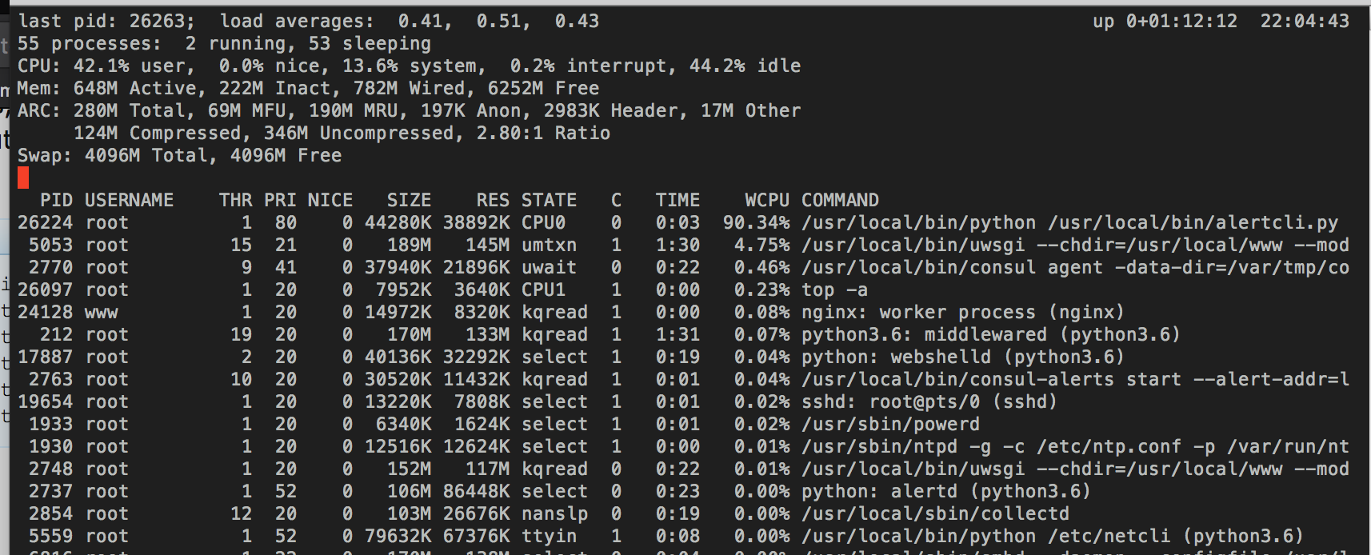Image resolution: width=1371 pixels, height=555 pixels.
Task: Click the webshelld process command
Action: tap(962, 357)
